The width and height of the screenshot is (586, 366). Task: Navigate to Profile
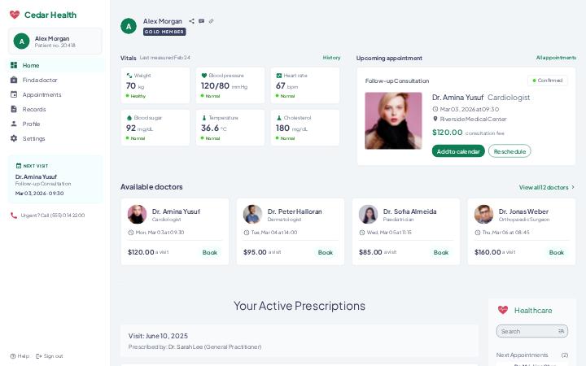56,124
